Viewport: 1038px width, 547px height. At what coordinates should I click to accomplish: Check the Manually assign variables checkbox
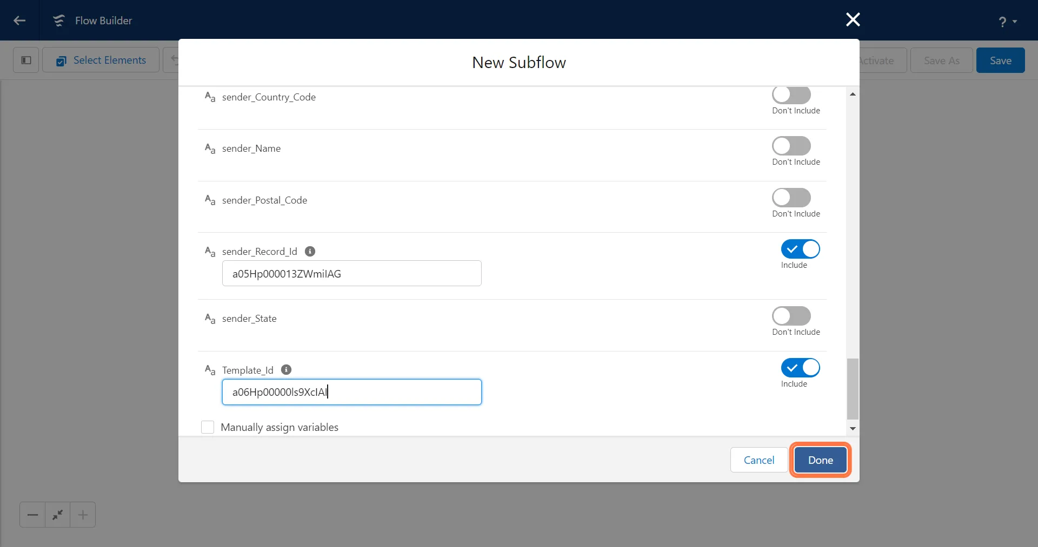[208, 427]
